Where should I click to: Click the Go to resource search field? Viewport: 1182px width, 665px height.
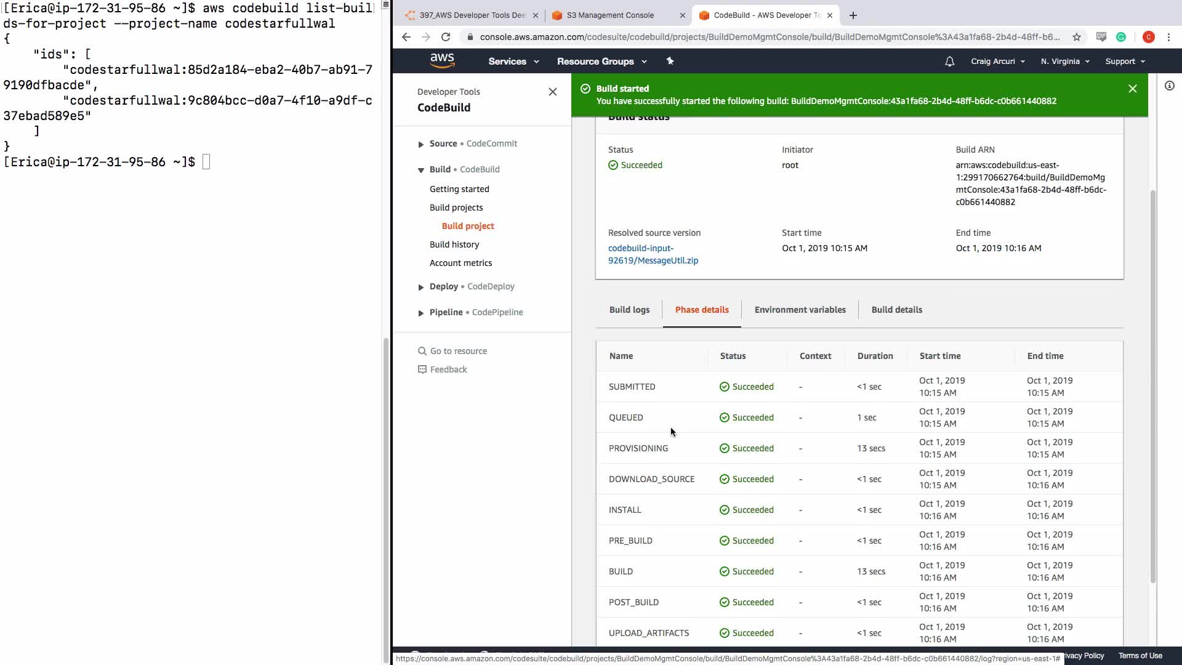point(458,351)
